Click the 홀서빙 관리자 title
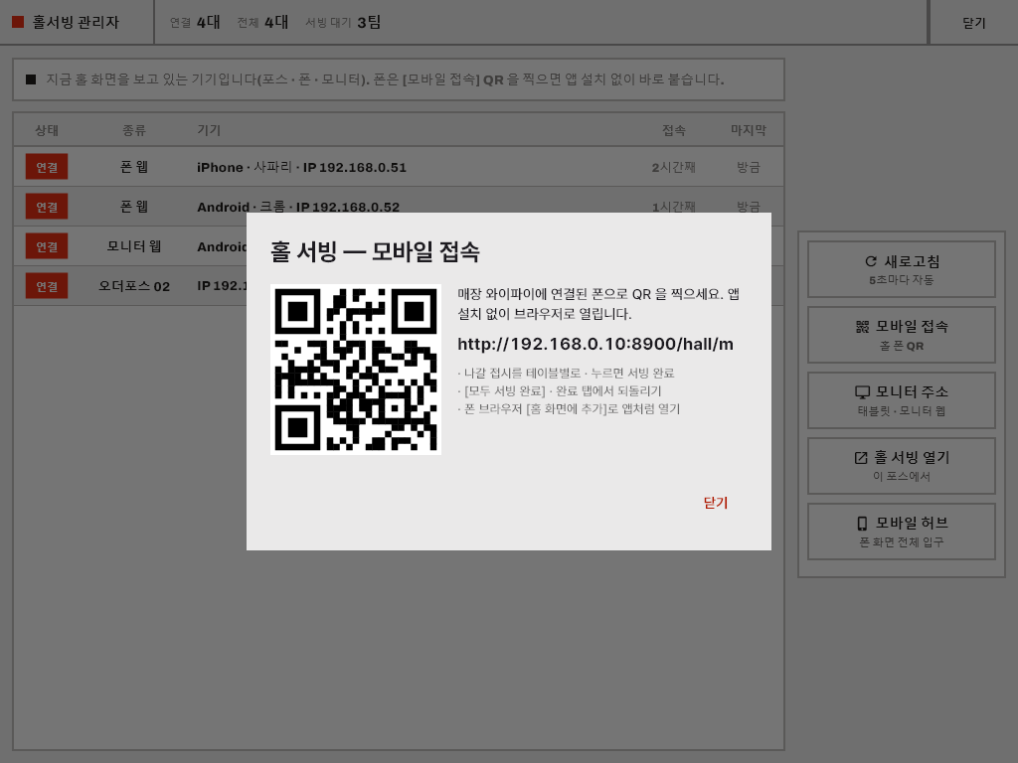The image size is (1018, 763). [x=76, y=22]
